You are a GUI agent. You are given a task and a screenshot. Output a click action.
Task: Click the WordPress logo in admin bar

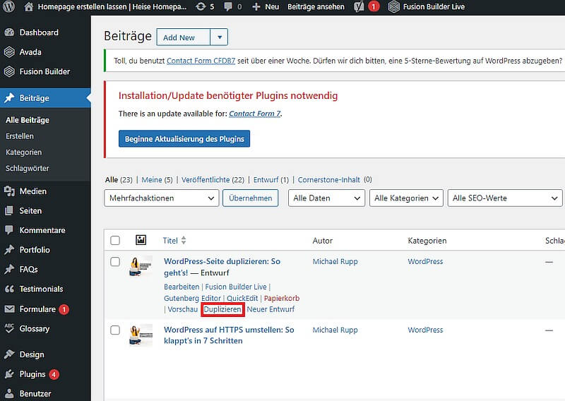(x=9, y=6)
